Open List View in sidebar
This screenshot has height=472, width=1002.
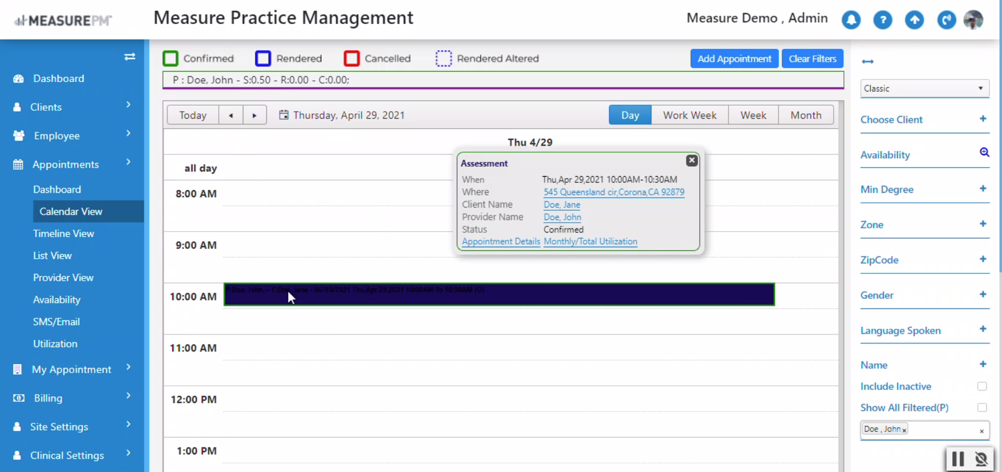point(52,256)
